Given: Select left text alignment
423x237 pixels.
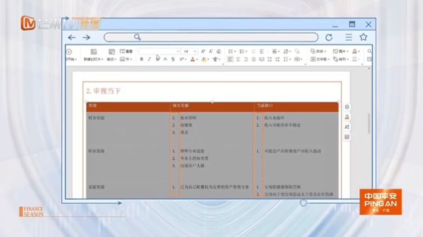Looking at the screenshot, I should point(230,59).
